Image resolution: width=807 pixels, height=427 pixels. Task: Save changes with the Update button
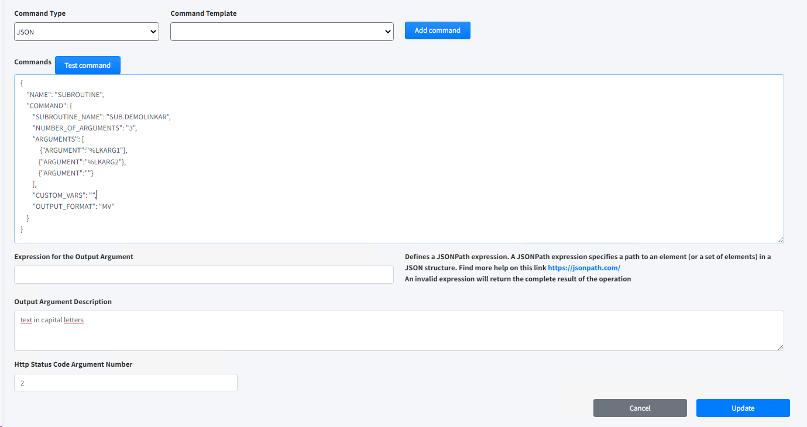pos(743,408)
